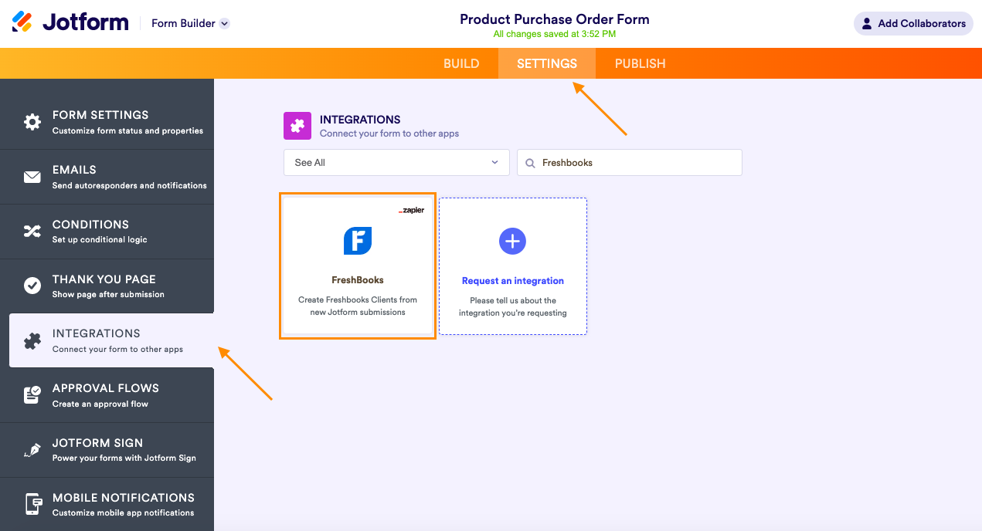The height and width of the screenshot is (531, 982).
Task: Select the Integrations sidebar item
Action: tap(111, 340)
